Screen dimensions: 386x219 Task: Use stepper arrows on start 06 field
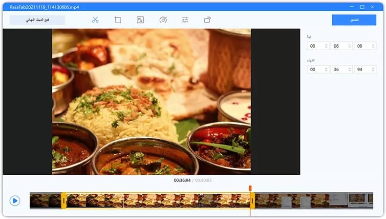click(349, 46)
